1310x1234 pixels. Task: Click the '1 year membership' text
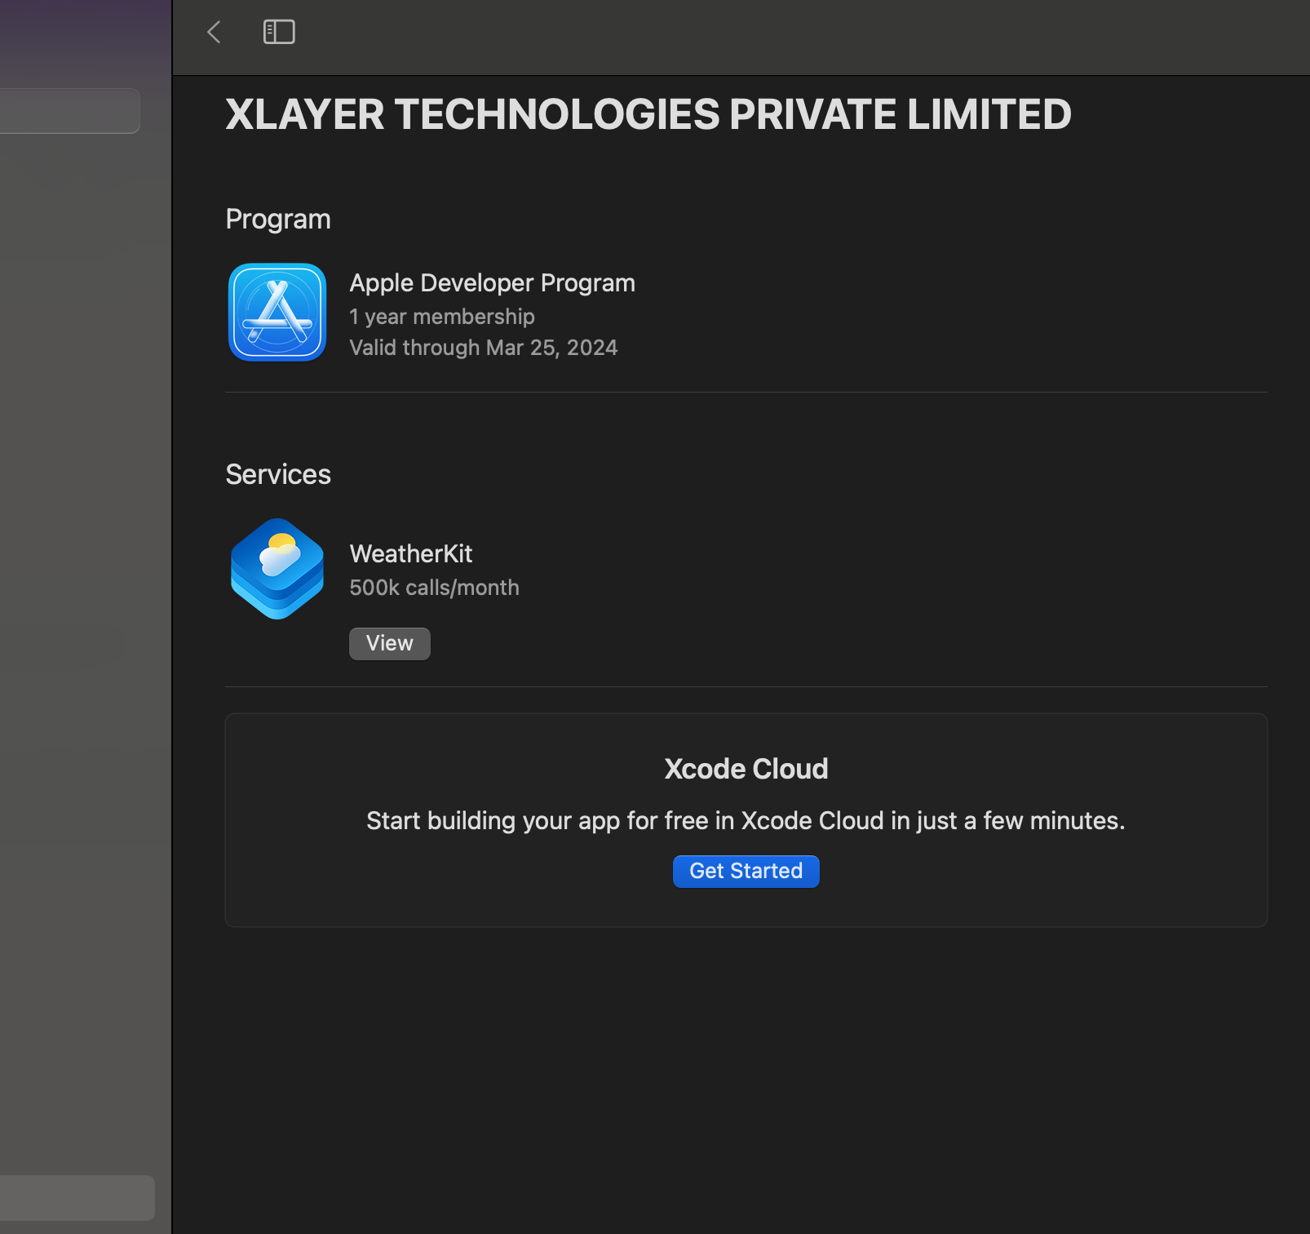coord(442,317)
